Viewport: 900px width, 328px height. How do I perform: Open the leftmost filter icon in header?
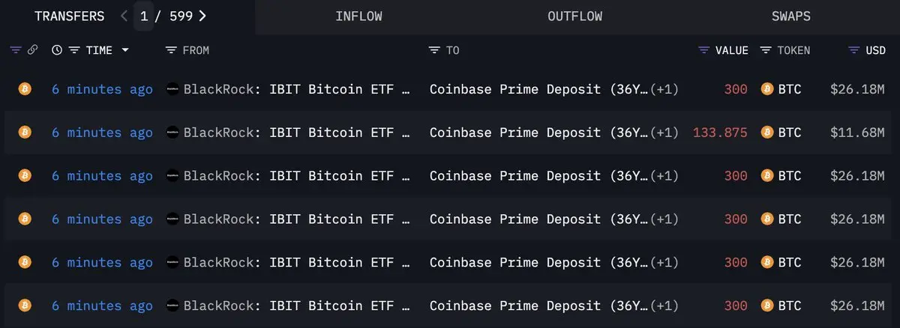[16, 50]
